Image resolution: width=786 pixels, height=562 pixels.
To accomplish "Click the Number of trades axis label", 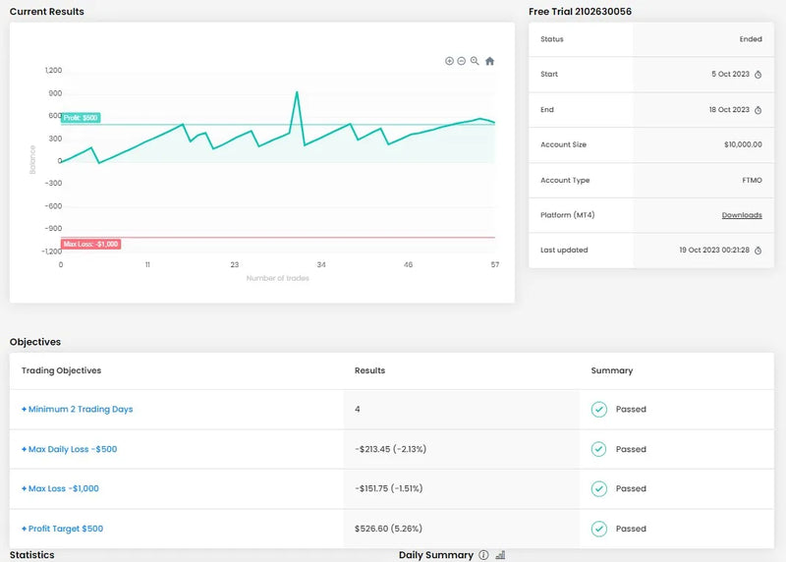I will [x=278, y=278].
